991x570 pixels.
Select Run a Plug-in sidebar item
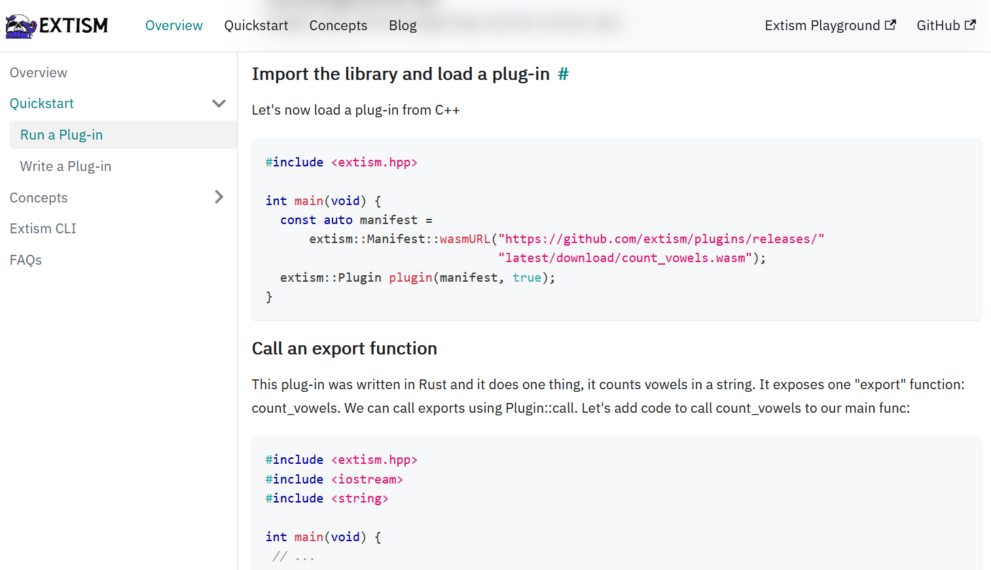[62, 135]
